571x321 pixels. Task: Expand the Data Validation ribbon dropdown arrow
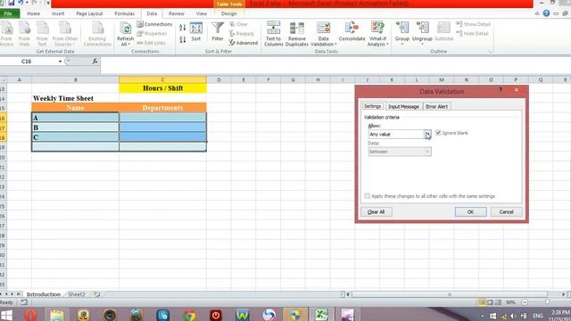(x=335, y=45)
